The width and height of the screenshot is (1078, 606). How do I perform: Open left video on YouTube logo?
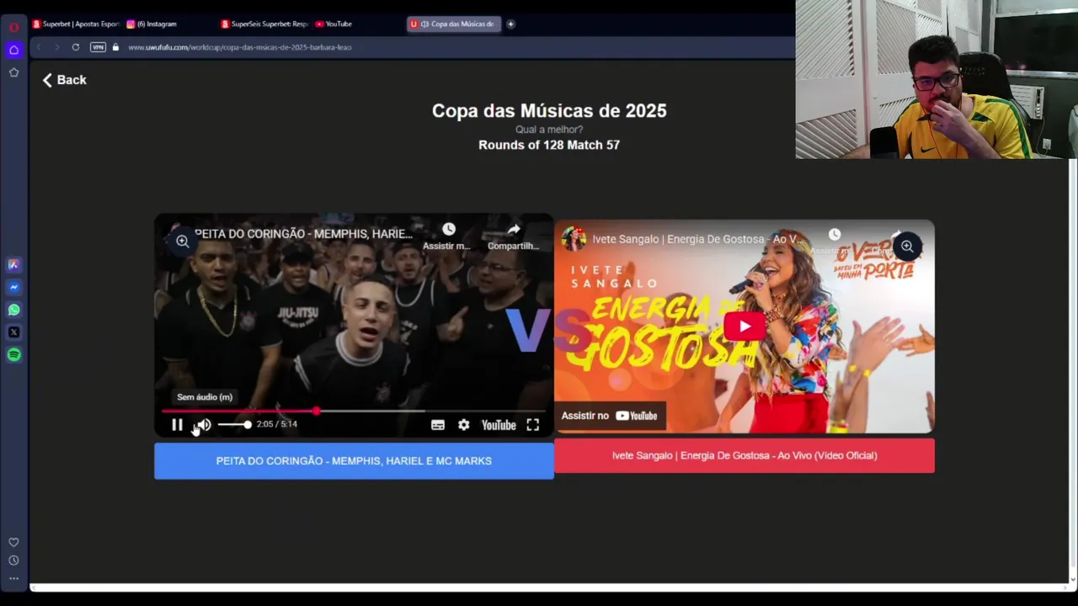(499, 425)
